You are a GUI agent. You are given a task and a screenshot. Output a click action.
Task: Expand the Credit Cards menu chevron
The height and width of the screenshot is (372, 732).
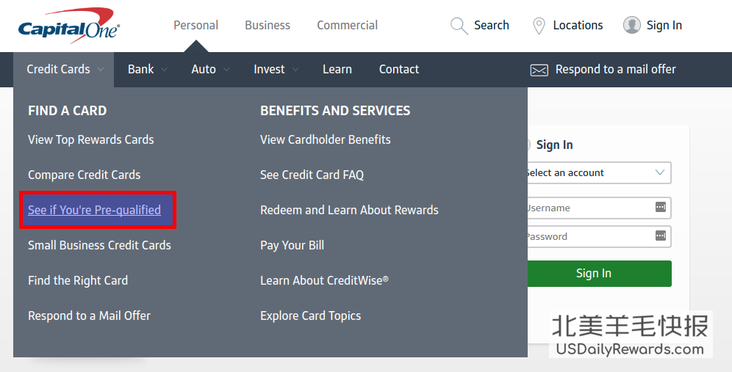click(x=100, y=70)
